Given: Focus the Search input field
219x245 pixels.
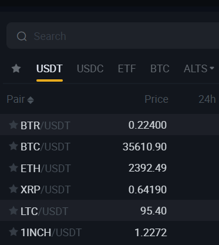Looking at the screenshot, I should point(113,36).
